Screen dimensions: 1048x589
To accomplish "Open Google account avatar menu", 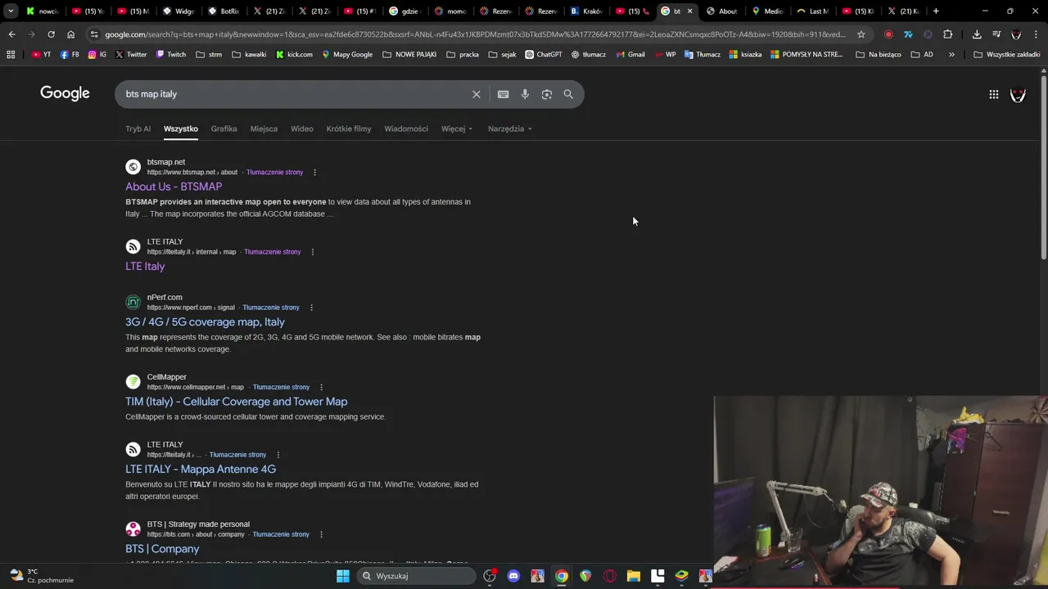I will tap(1018, 95).
